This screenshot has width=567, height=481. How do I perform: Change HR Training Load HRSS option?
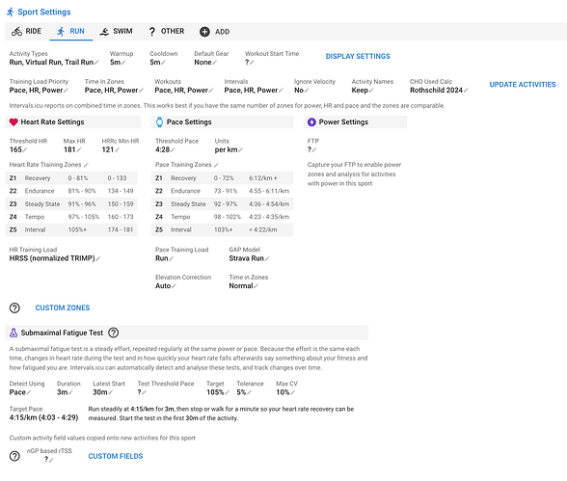click(55, 258)
